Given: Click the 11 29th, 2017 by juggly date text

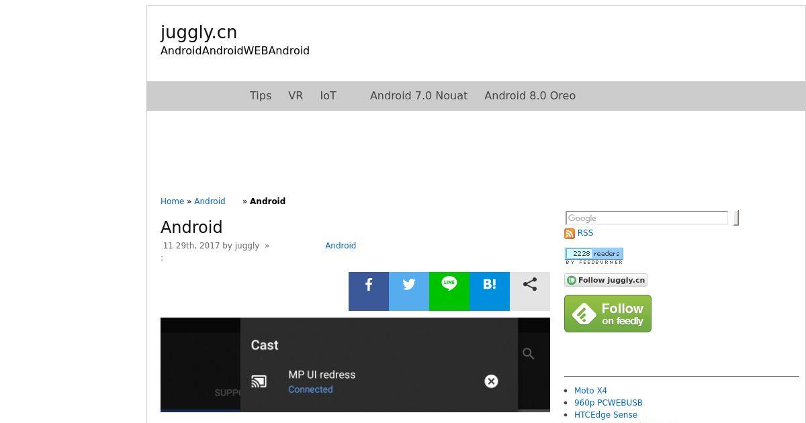Looking at the screenshot, I should 211,246.
